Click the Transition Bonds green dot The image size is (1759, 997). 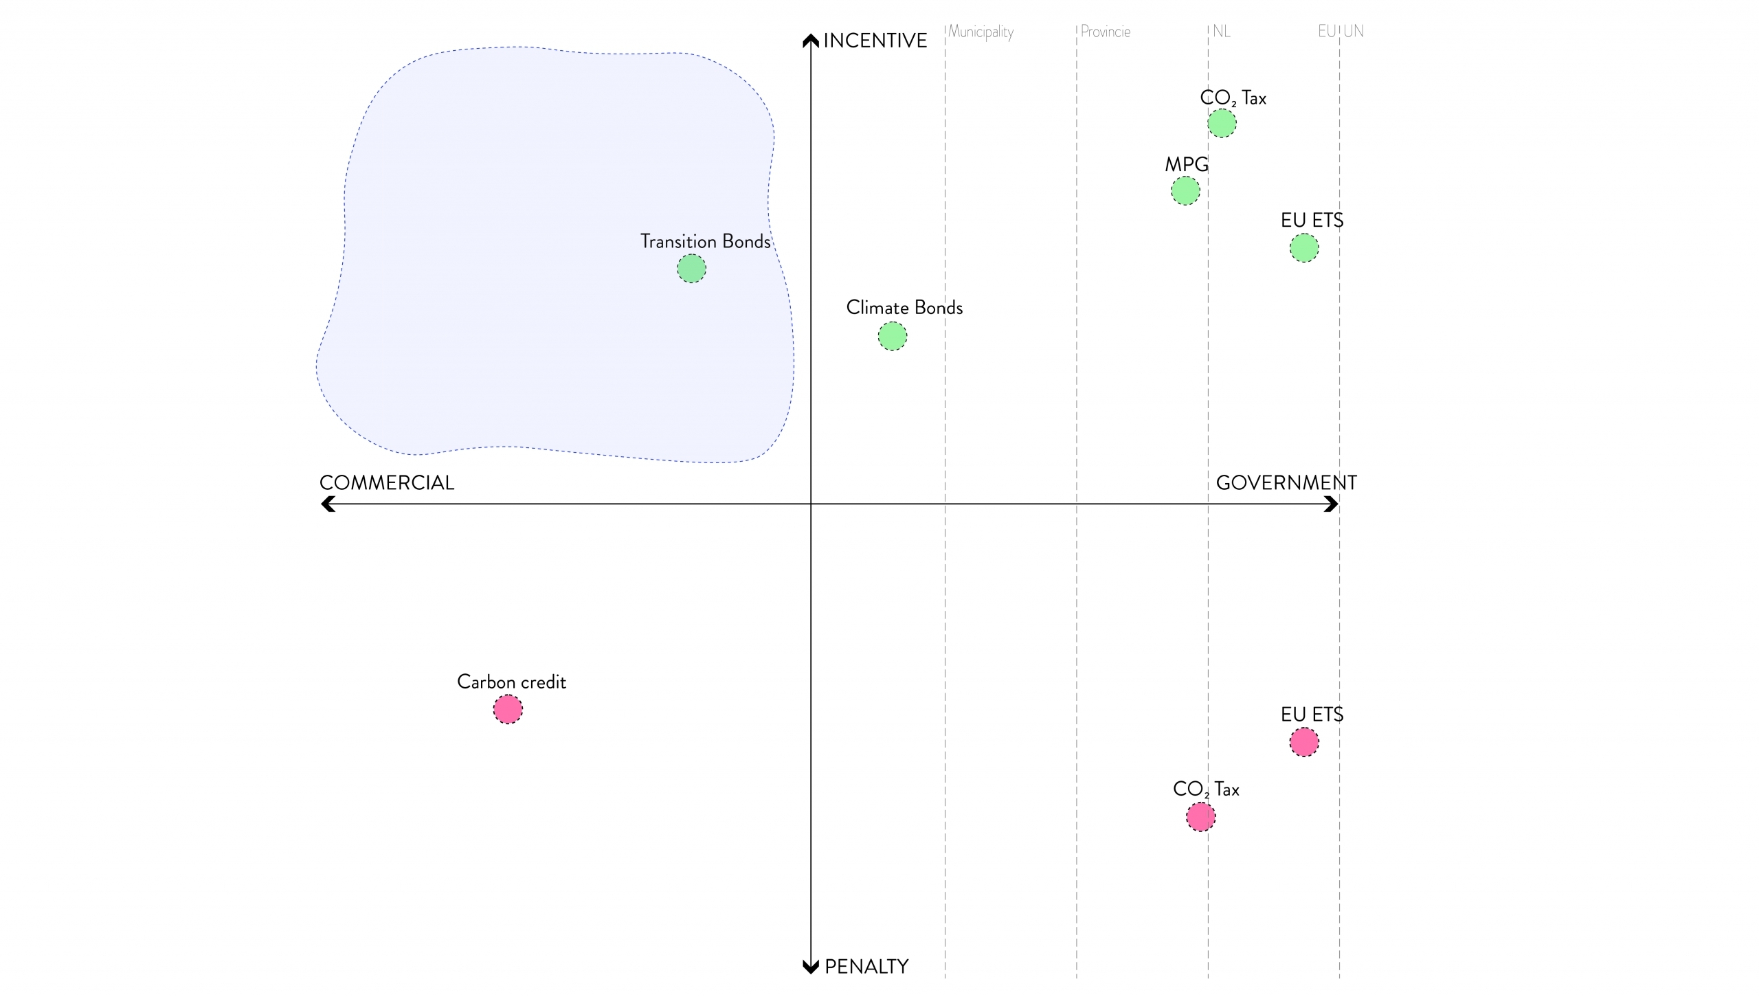click(691, 269)
